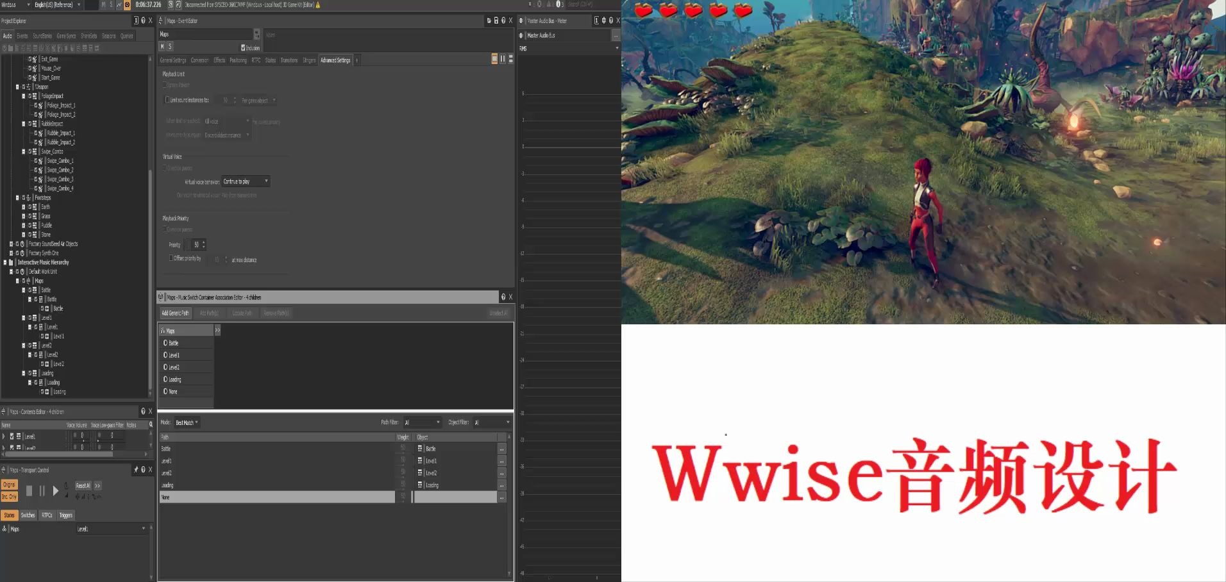Switch to the Advanced Settings tab

click(x=336, y=60)
